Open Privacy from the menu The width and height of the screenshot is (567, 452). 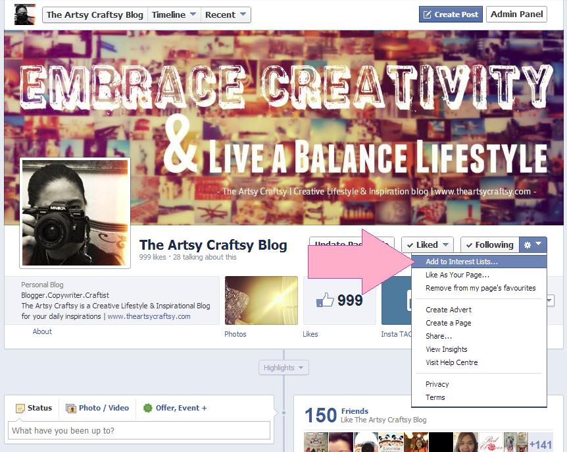[x=479, y=384]
